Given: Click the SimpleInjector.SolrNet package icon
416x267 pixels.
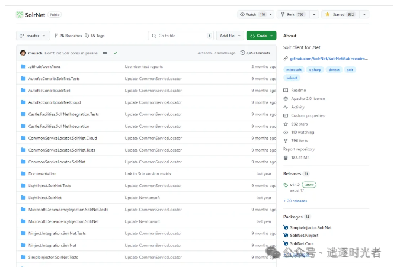Looking at the screenshot, I should [286, 227].
